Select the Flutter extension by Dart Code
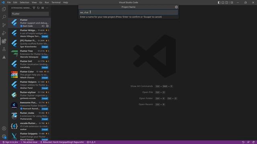Screen dimensions: 257x144 (29, 23)
